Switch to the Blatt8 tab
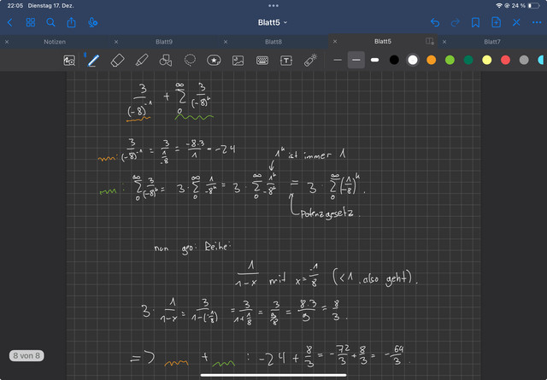This screenshot has width=547, height=380. [x=273, y=42]
